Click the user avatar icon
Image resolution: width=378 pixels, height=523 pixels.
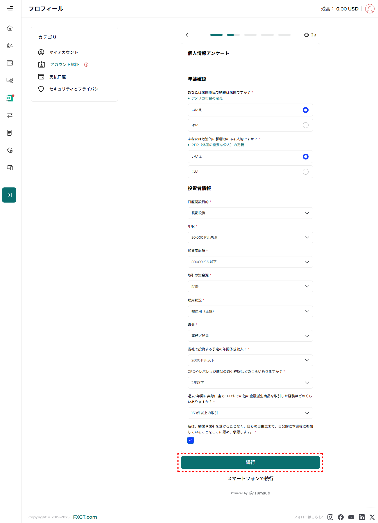point(370,9)
